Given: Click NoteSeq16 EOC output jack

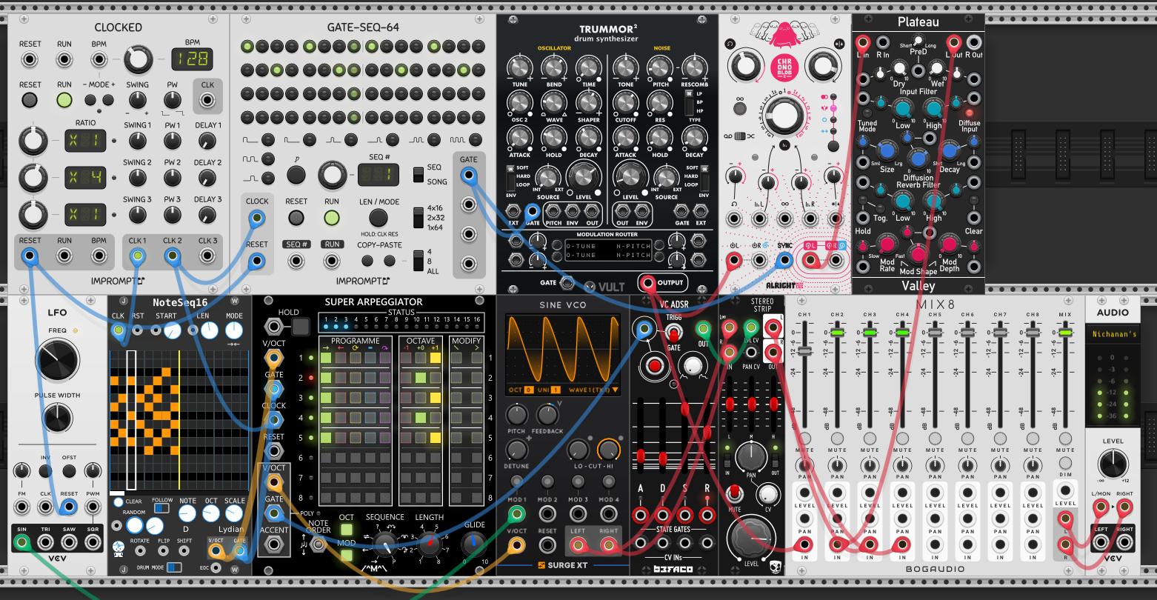Looking at the screenshot, I should point(216,568).
